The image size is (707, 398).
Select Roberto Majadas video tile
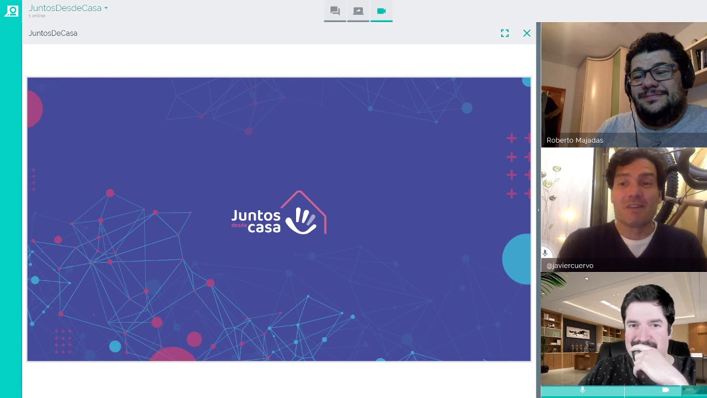point(624,85)
